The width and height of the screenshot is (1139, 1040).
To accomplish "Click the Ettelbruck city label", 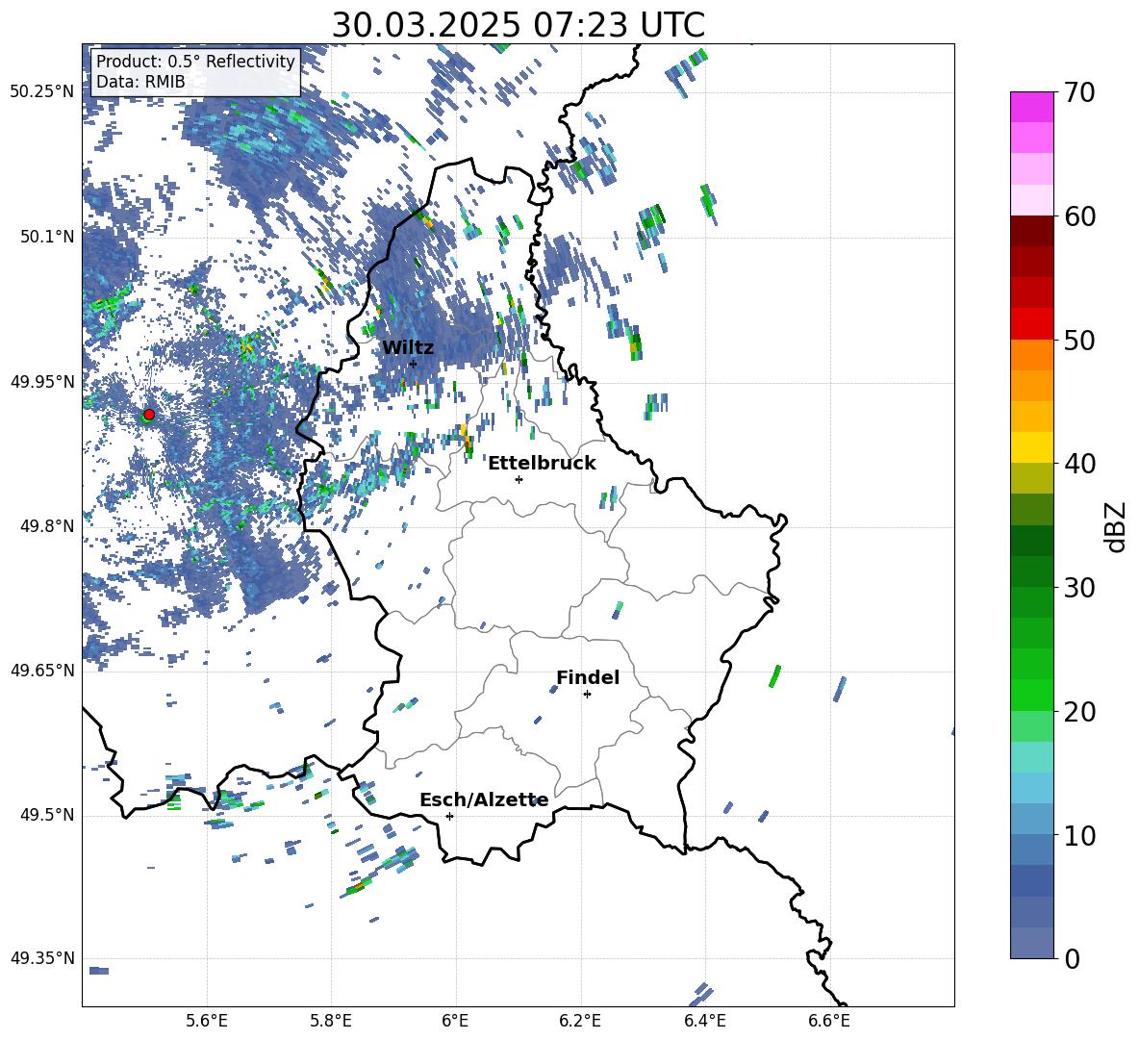I will point(542,464).
